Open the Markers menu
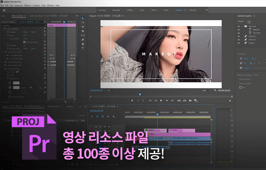The width and height of the screenshot is (266, 170). [28, 6]
